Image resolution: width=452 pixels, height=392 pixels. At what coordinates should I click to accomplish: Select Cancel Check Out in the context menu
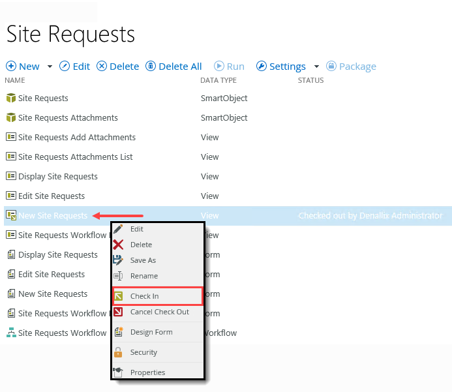point(159,312)
